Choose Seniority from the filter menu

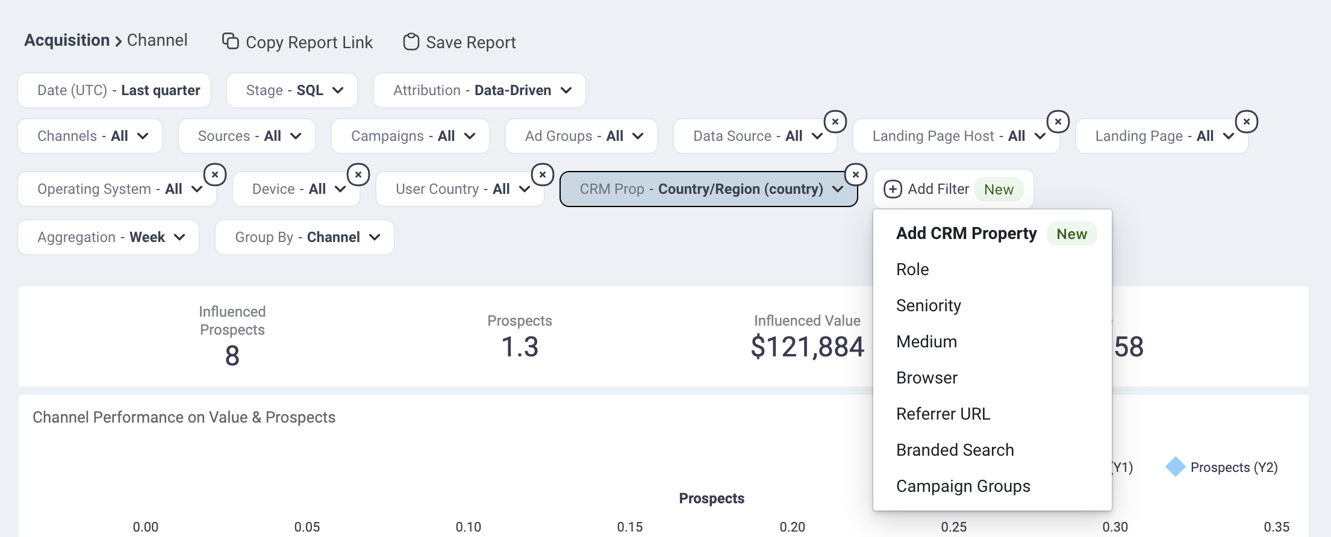click(x=993, y=305)
